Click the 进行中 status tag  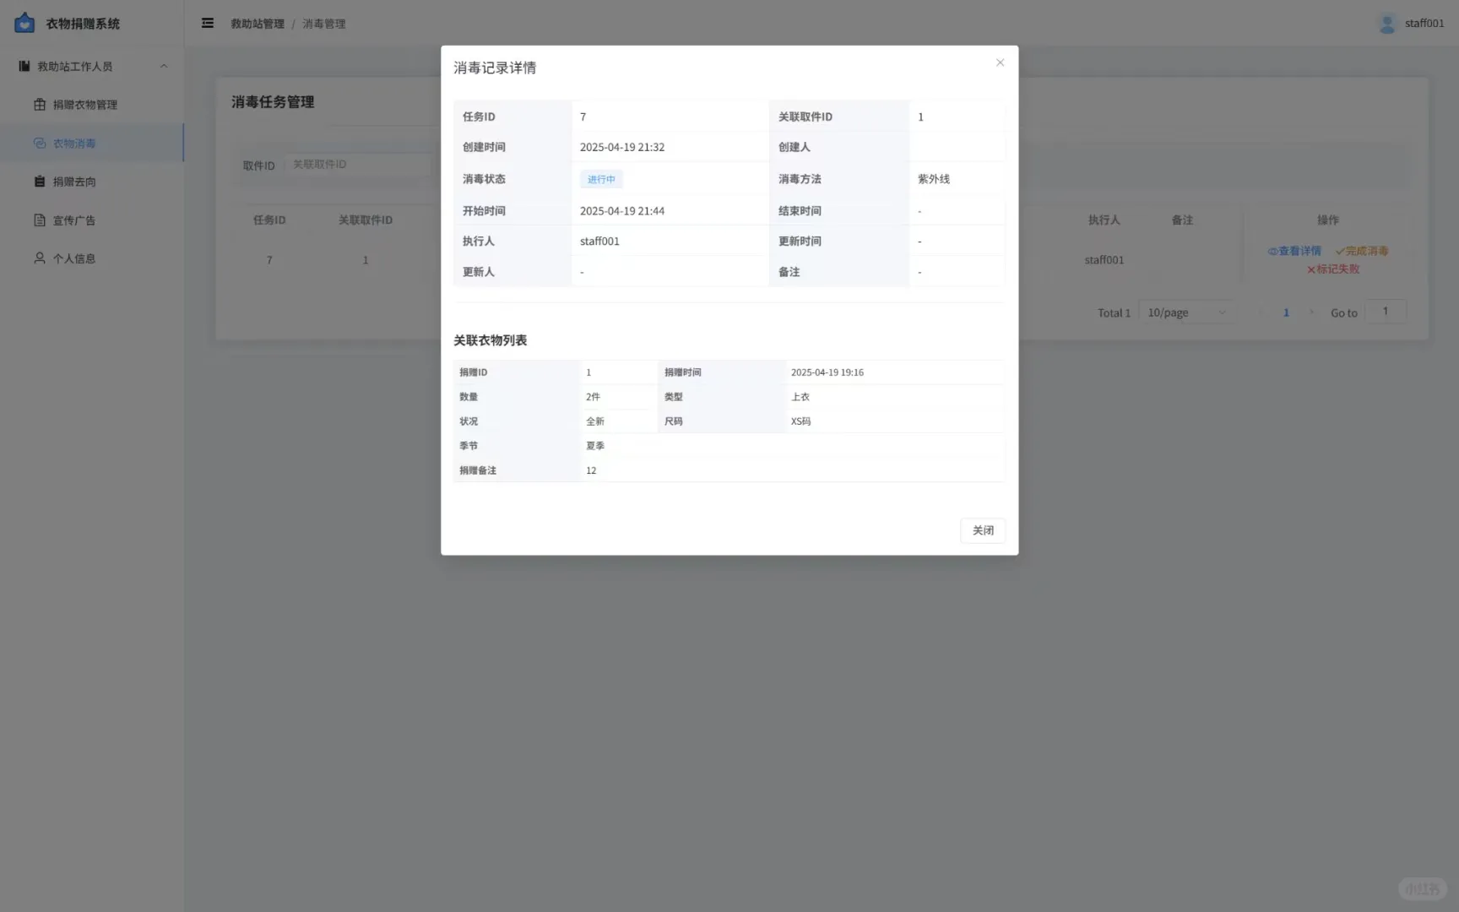(x=600, y=178)
